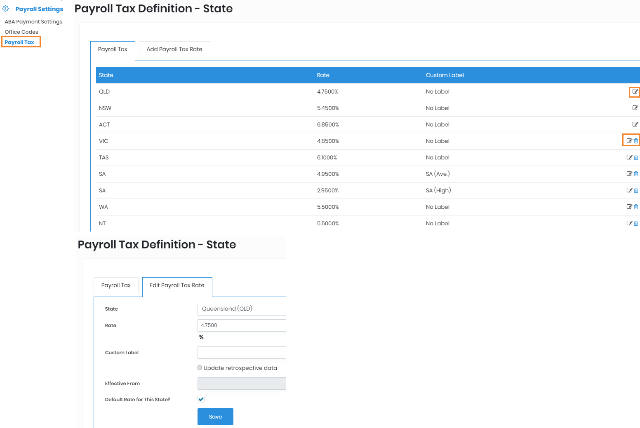The image size is (640, 428).
Task: Open edit for the TAS rate
Action: click(629, 157)
